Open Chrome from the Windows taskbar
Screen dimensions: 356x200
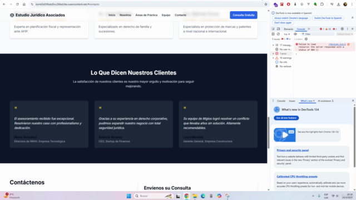coord(186,196)
